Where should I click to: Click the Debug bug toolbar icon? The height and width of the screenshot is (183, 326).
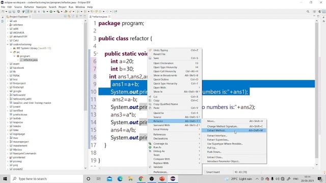[x=44, y=12]
